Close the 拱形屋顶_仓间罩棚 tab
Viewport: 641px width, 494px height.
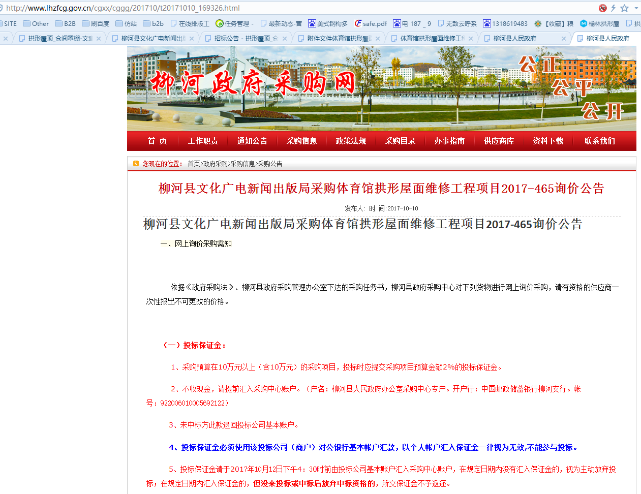point(99,39)
